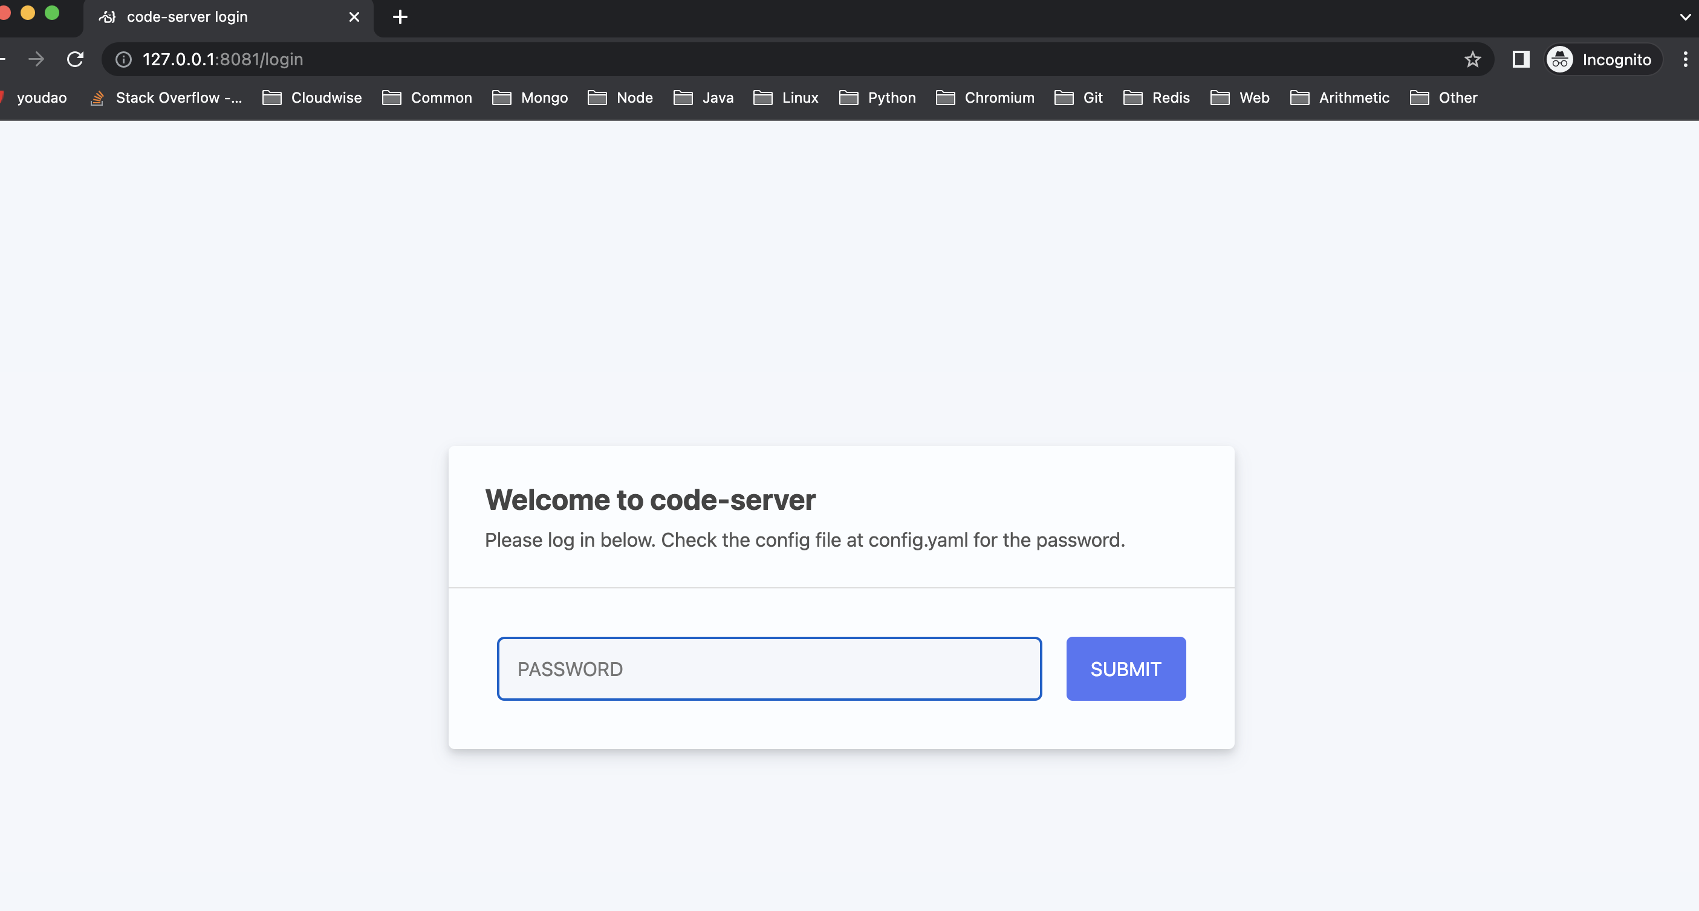Click the Arithmetic bookmark folder icon
This screenshot has width=1699, height=911.
(x=1299, y=98)
